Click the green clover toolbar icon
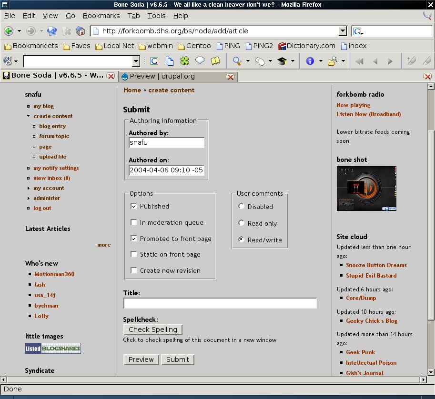The image size is (435, 399). [x=184, y=61]
